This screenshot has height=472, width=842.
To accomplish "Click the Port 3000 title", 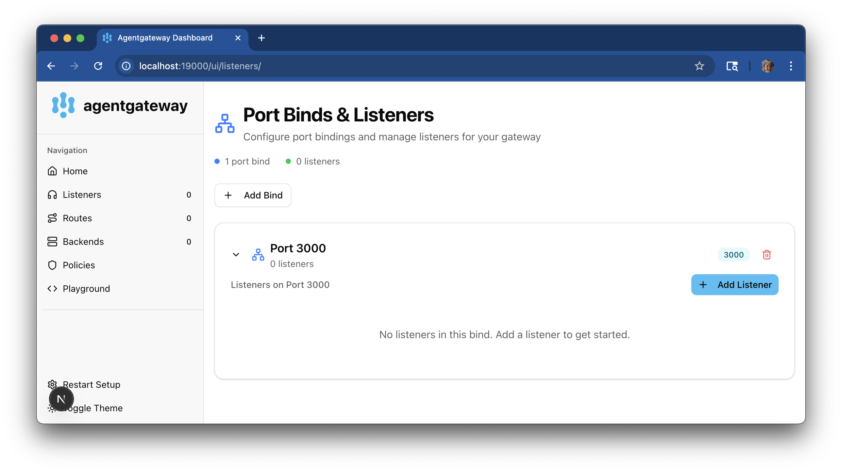I will pyautogui.click(x=298, y=248).
